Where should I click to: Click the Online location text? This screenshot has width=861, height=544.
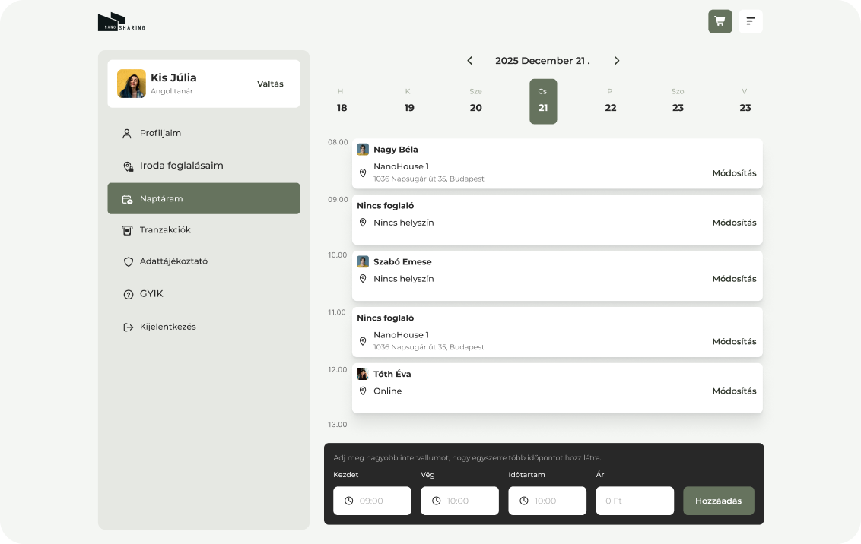point(388,391)
